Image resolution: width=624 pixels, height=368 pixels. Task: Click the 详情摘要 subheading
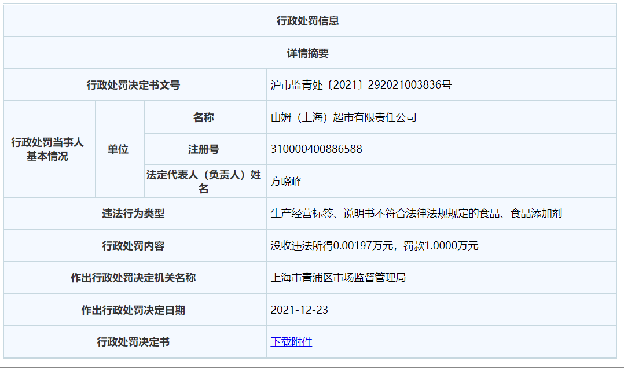(x=307, y=53)
